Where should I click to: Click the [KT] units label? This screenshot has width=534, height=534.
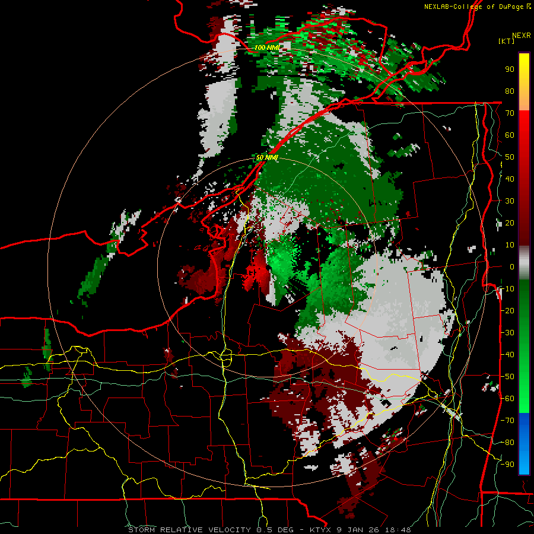(x=507, y=41)
